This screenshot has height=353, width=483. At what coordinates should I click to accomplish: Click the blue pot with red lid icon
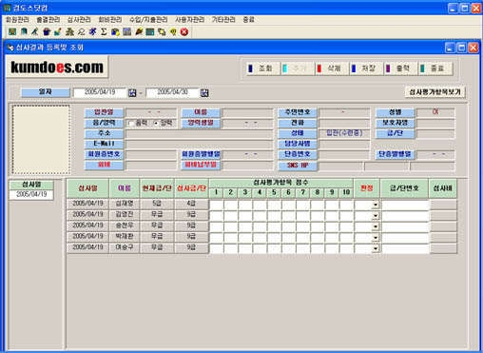coord(47,31)
